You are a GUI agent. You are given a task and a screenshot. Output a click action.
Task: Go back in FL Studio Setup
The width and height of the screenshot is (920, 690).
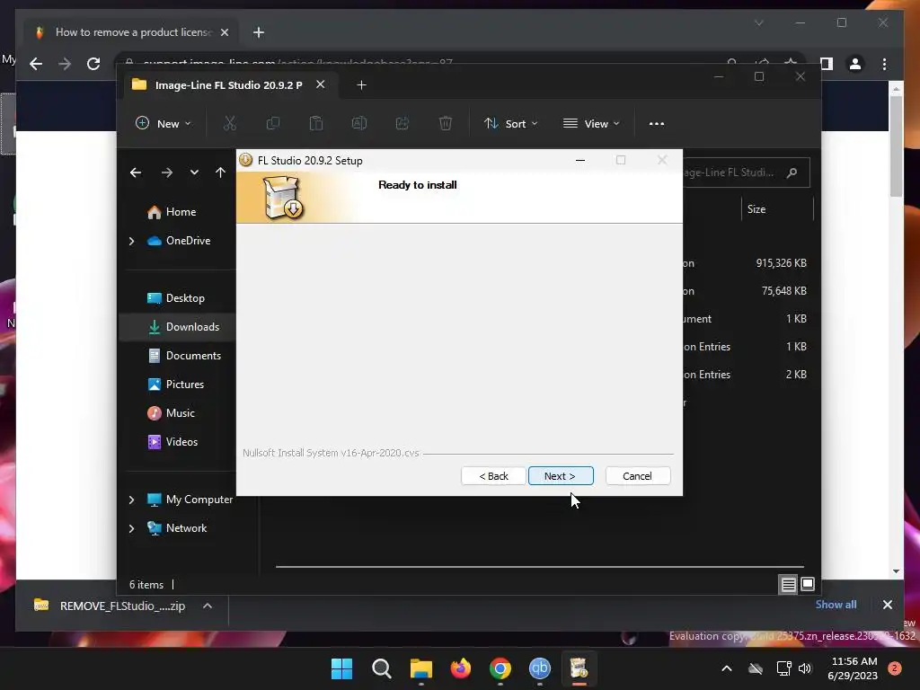(x=493, y=476)
